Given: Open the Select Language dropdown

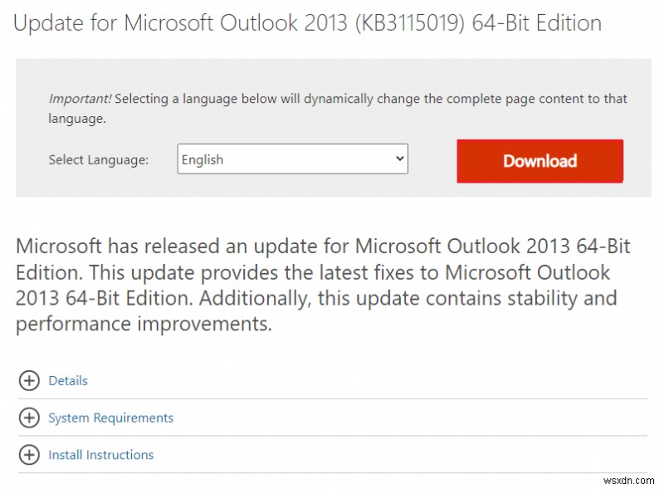Looking at the screenshot, I should (292, 159).
